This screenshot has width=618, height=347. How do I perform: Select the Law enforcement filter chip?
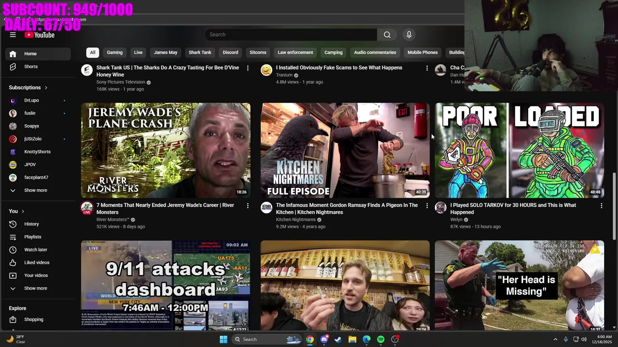click(x=295, y=53)
